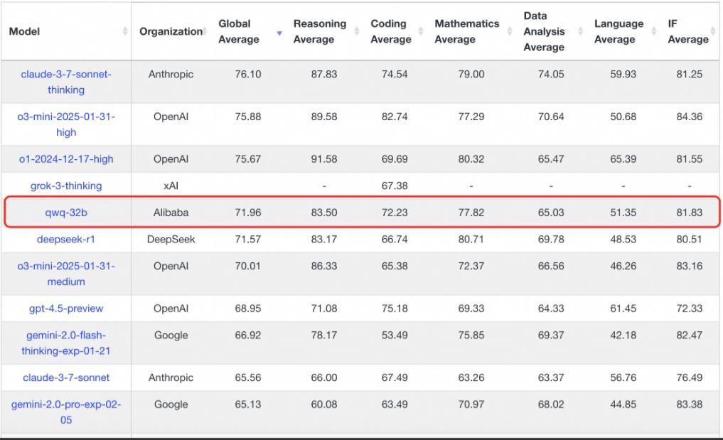The height and width of the screenshot is (440, 723).
Task: Select the Global Average header text
Action: [238, 31]
